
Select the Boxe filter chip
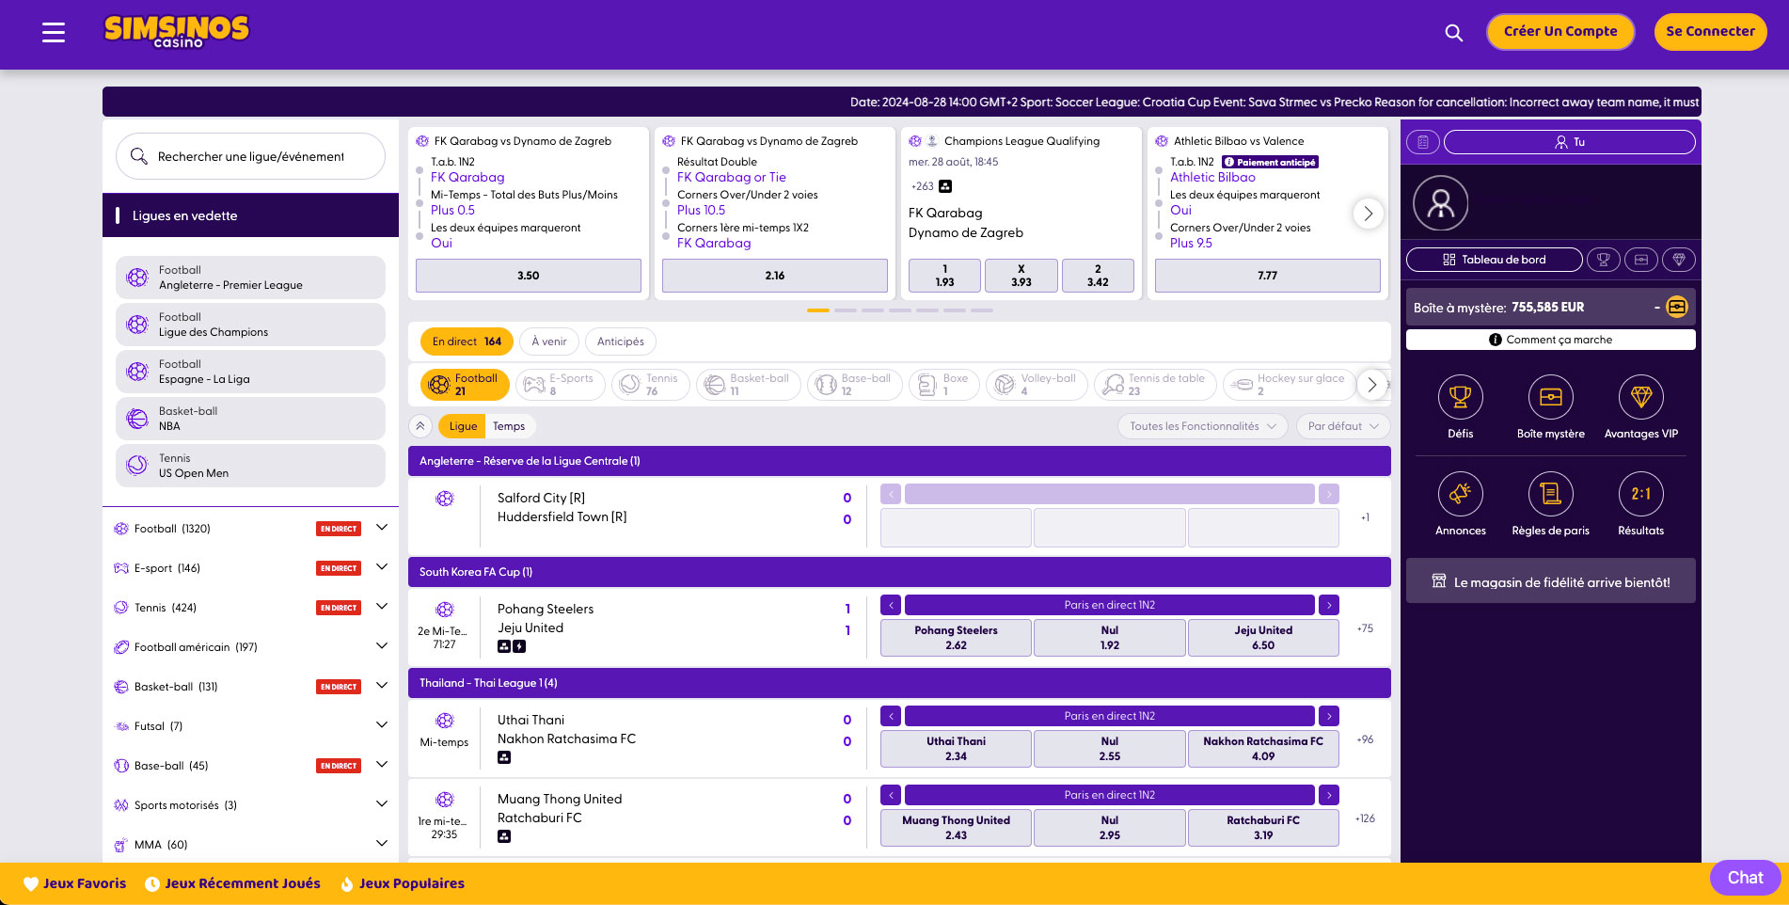(x=943, y=385)
